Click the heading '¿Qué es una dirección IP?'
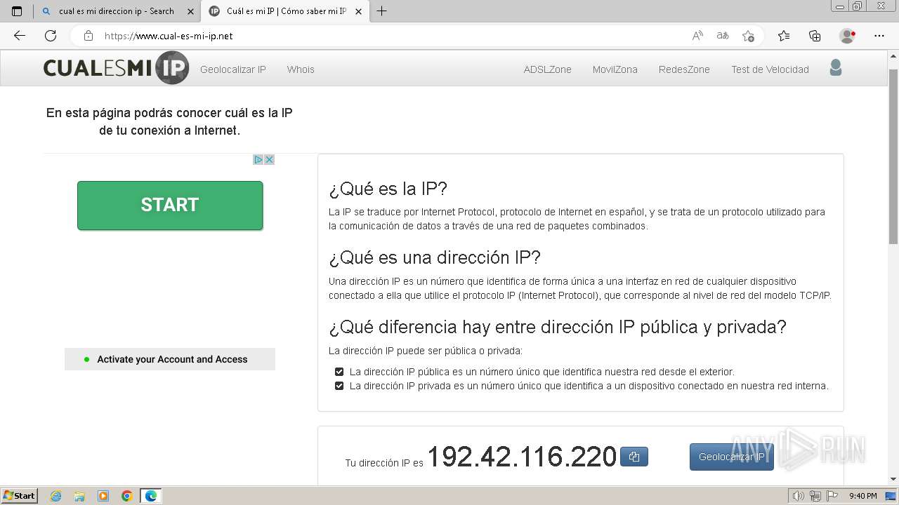Screen dimensions: 899x505 (x=435, y=257)
